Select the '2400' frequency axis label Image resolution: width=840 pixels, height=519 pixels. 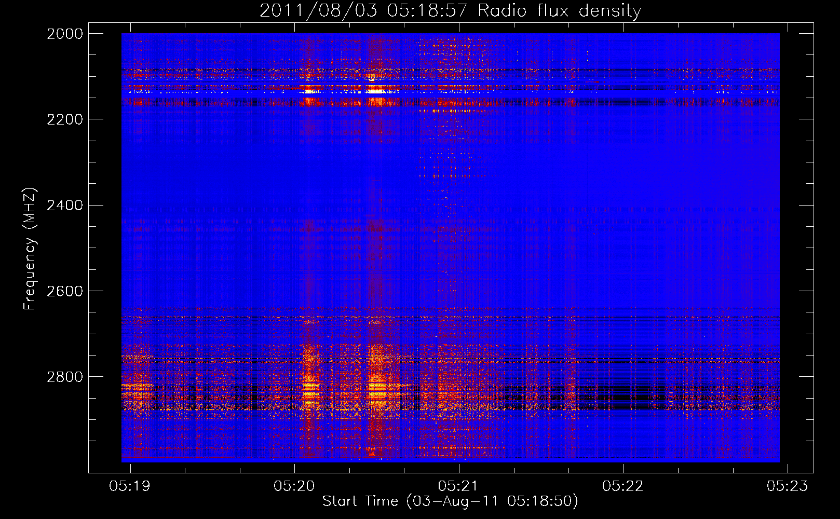tap(65, 206)
